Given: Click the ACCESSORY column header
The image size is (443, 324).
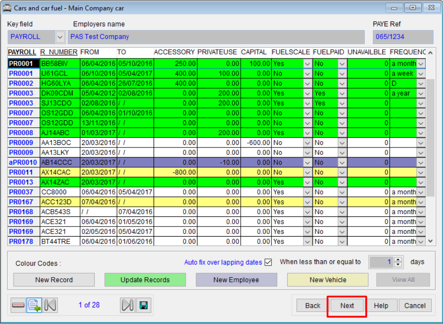Looking at the screenshot, I should (174, 52).
